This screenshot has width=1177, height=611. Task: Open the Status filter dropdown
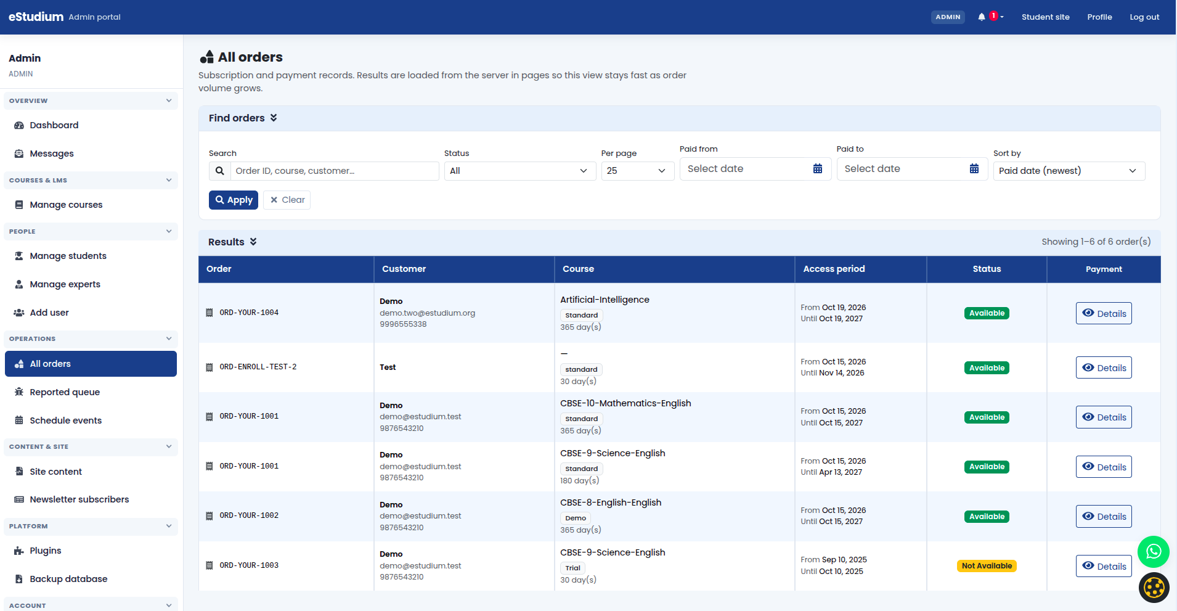pyautogui.click(x=520, y=171)
